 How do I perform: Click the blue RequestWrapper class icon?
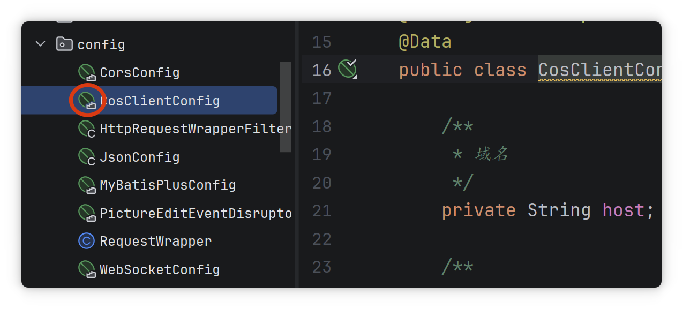(86, 241)
